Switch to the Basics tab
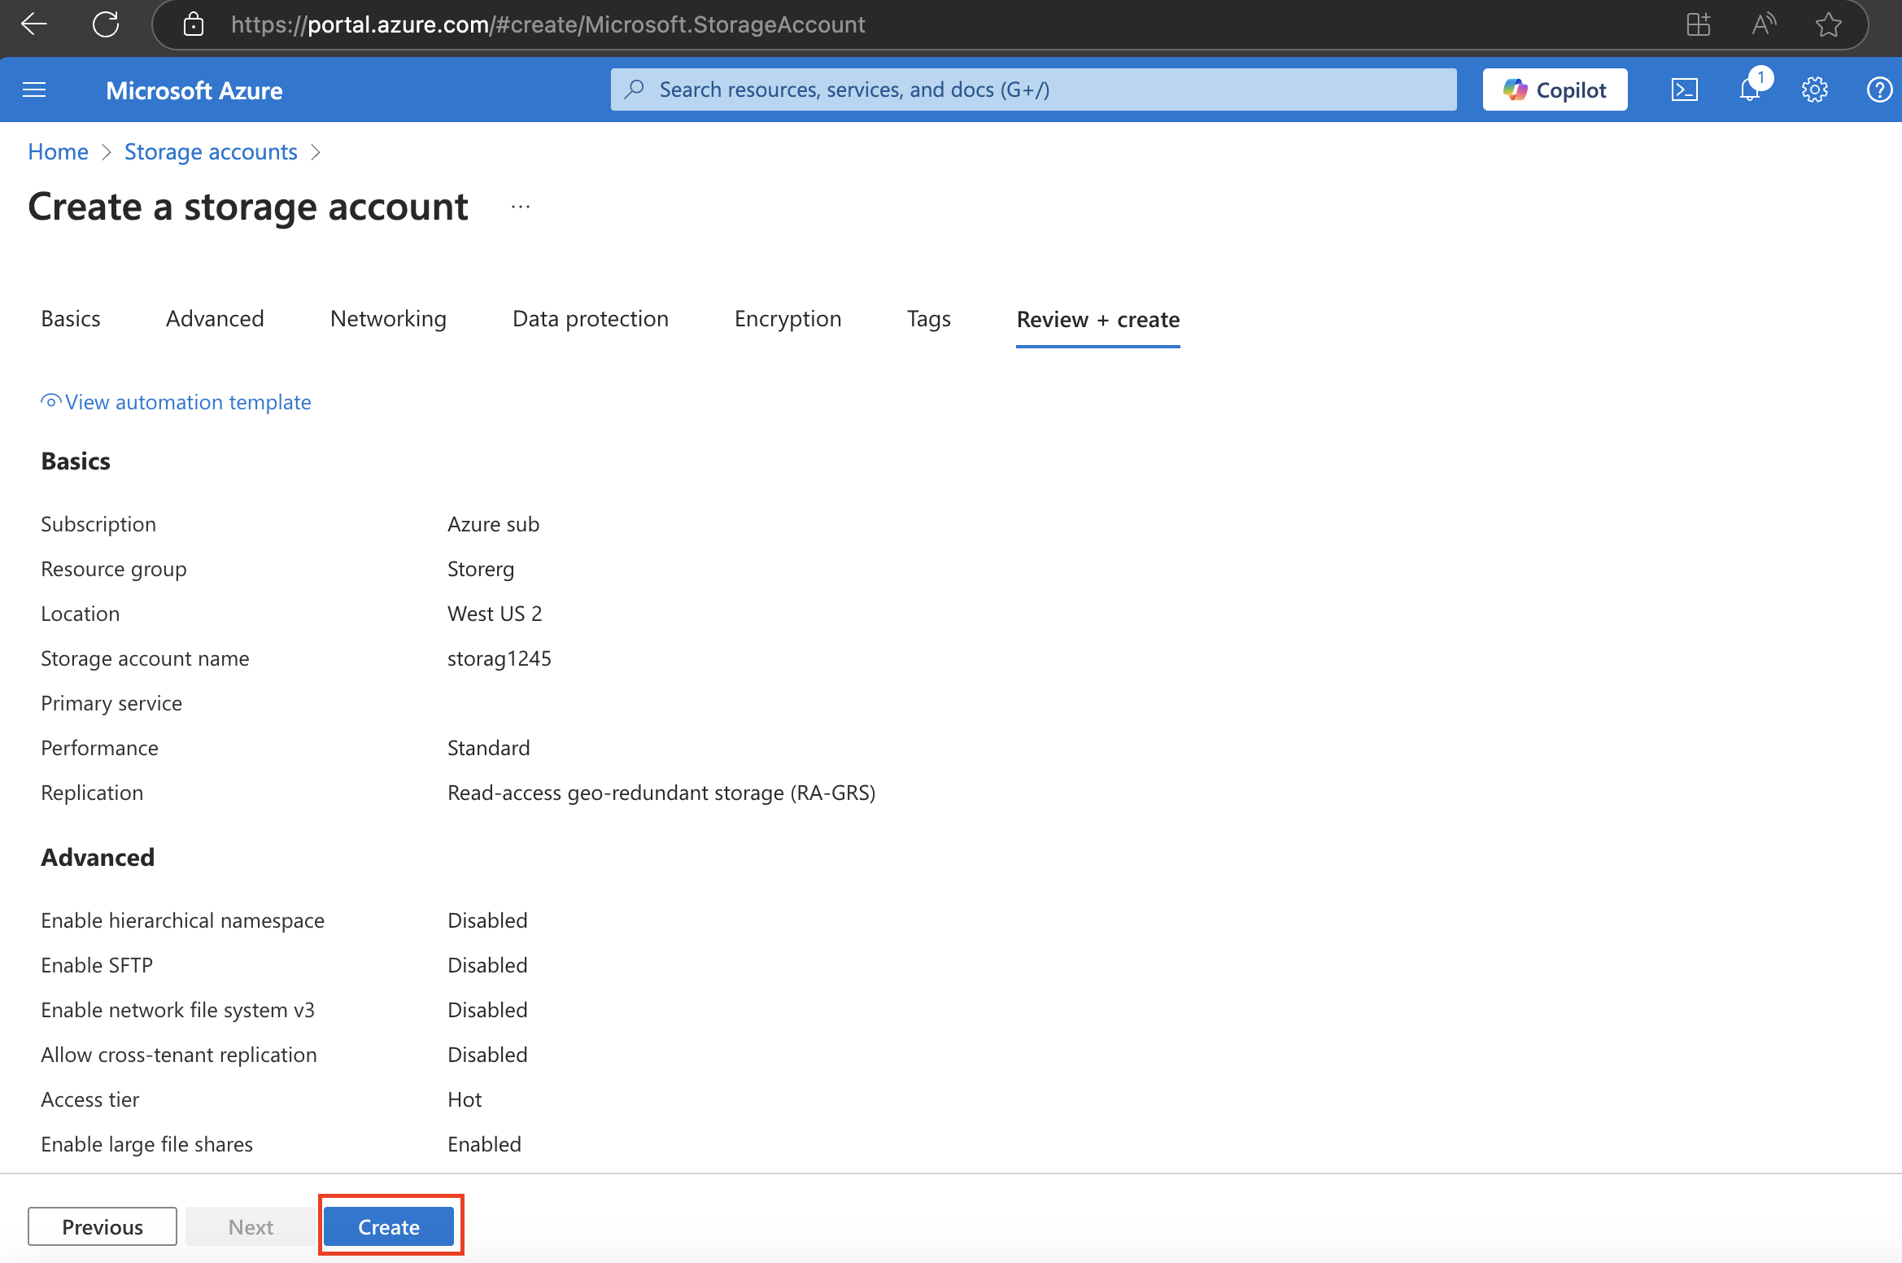This screenshot has width=1902, height=1263. coord(71,318)
